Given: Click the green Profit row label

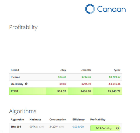Looking at the screenshot, I should tap(15, 91).
